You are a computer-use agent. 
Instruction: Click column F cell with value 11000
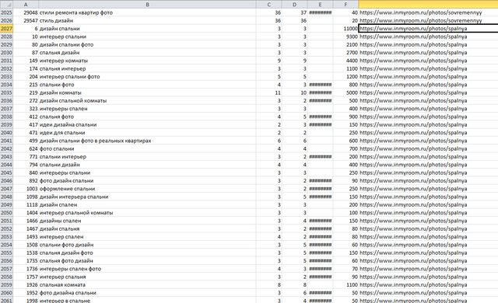pyautogui.click(x=345, y=29)
